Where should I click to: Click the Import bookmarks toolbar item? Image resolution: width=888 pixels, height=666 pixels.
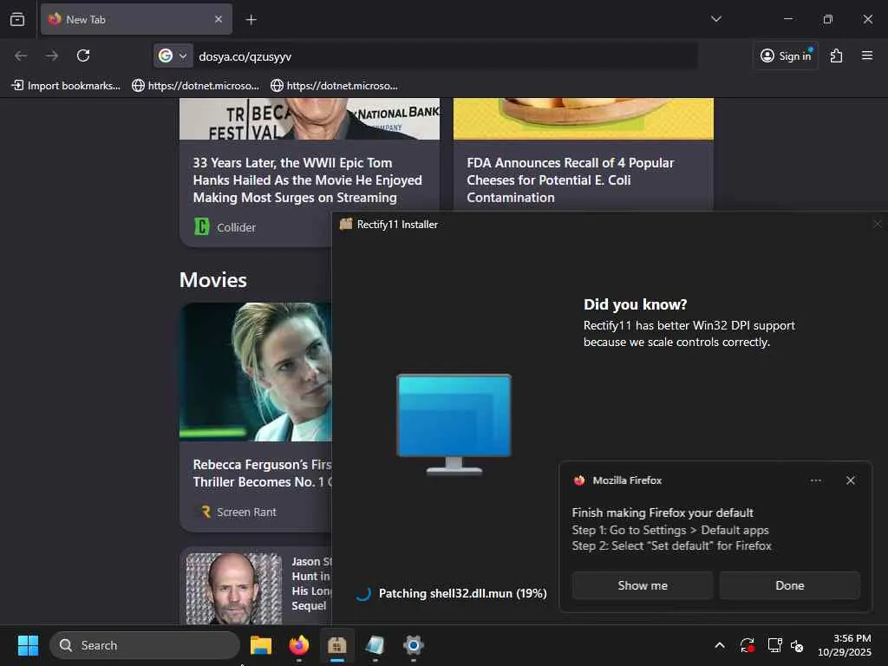[x=66, y=86]
